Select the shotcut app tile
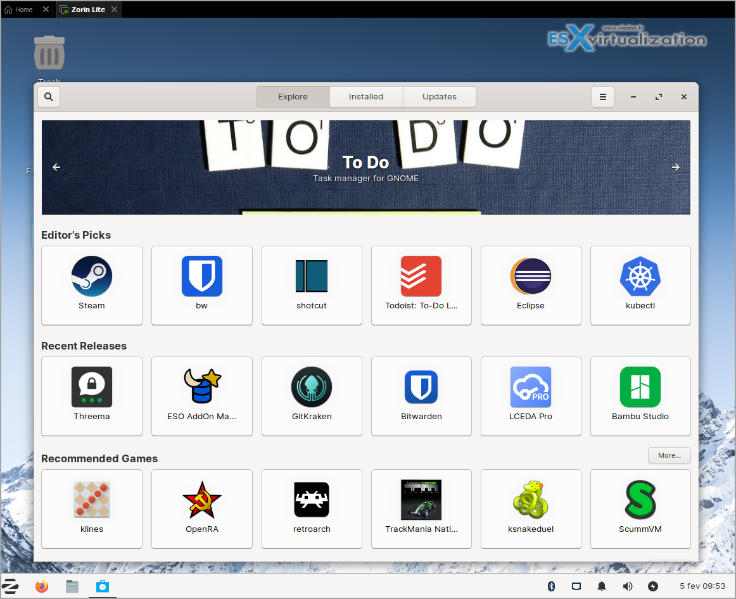Image resolution: width=736 pixels, height=599 pixels. click(312, 285)
